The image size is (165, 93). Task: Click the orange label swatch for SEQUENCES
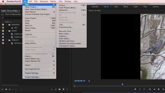3,25
